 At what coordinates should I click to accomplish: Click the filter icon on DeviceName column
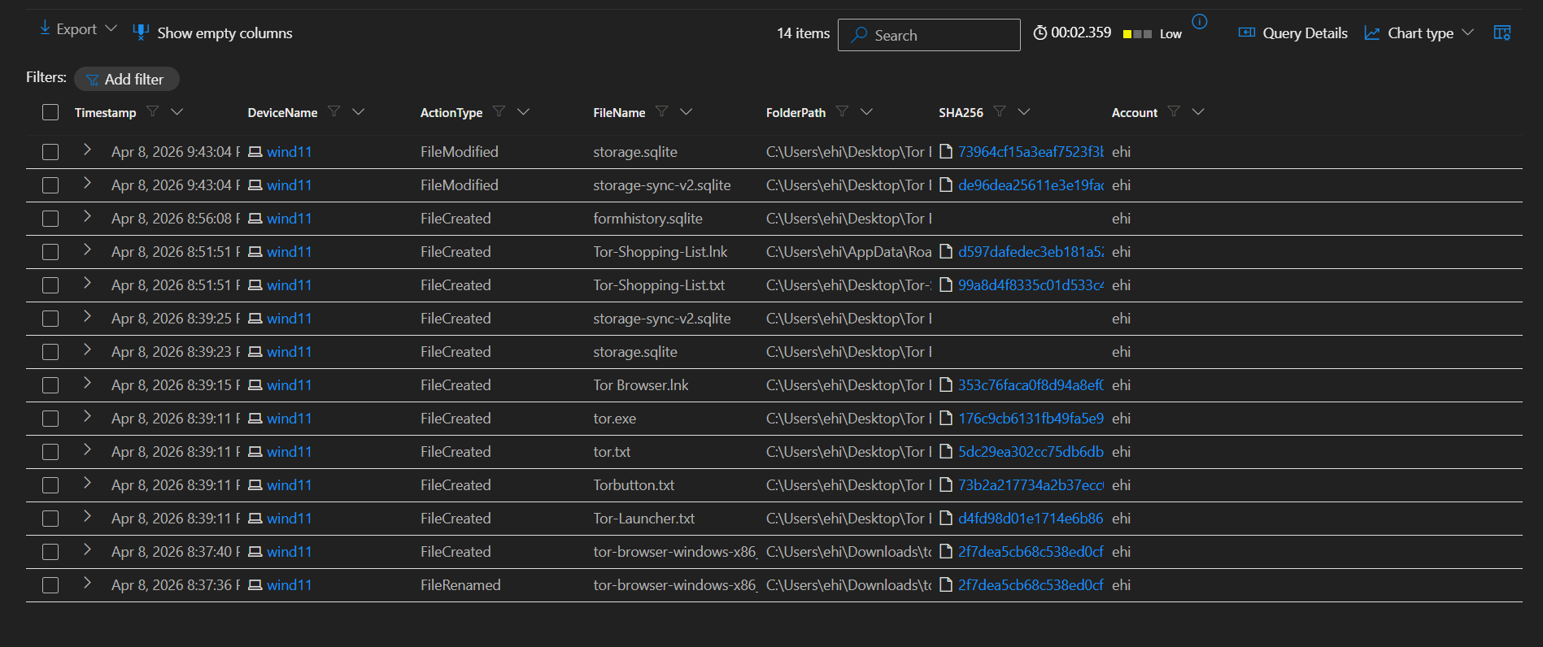333,111
